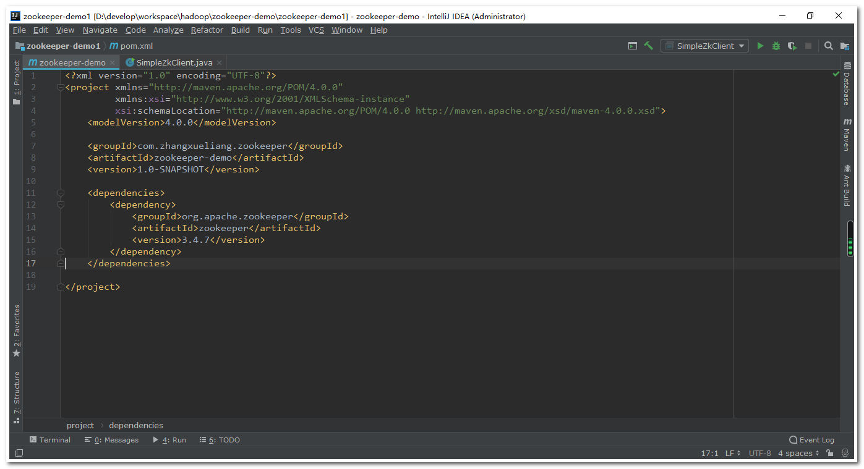
Task: Open the 2: Favorites tool window
Action: tap(17, 331)
